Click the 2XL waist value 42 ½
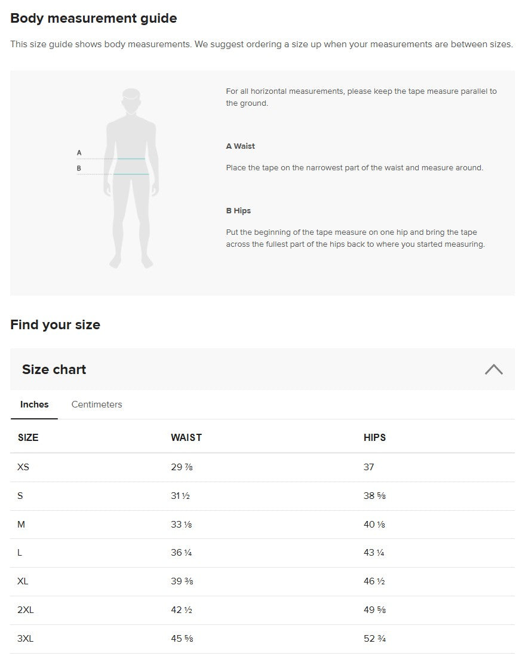 click(182, 610)
